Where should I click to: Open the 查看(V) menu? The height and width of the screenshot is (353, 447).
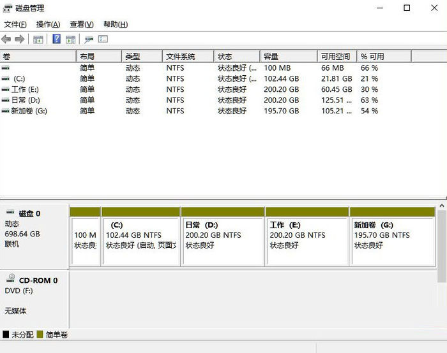(81, 24)
